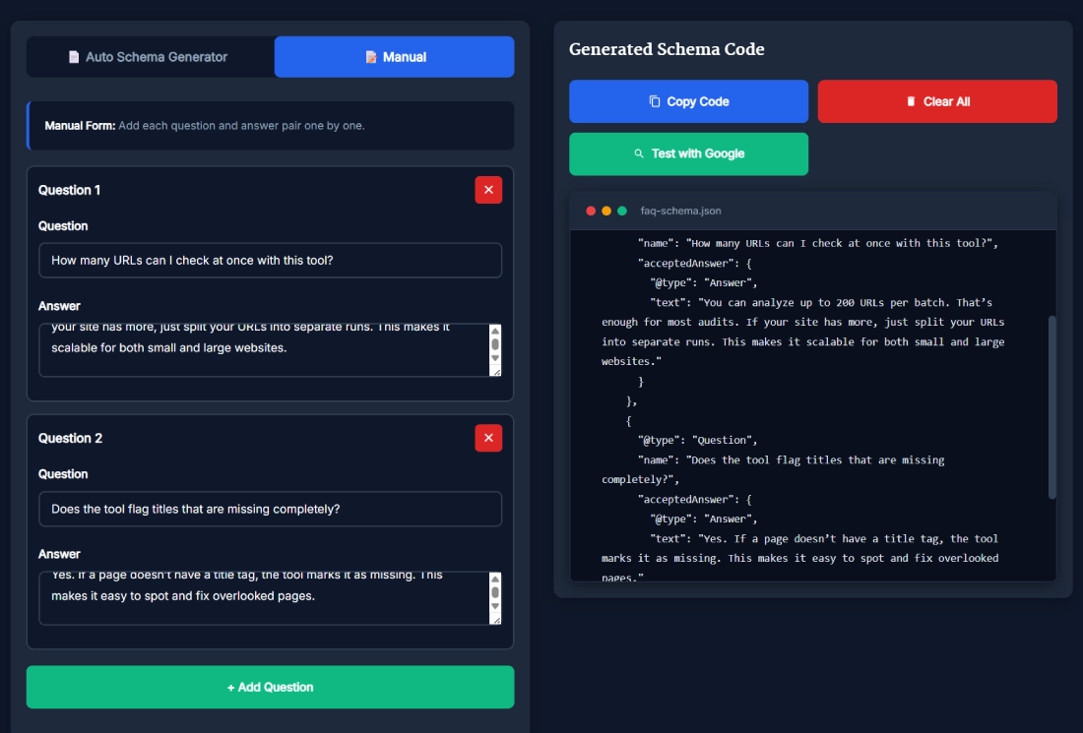The image size is (1083, 733).
Task: Click the faq-schema.json filename label
Action: tap(683, 211)
